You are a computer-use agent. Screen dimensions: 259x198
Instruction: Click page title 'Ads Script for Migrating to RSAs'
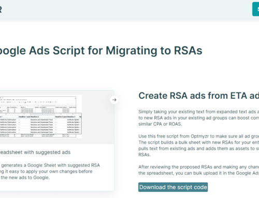click(x=116, y=51)
